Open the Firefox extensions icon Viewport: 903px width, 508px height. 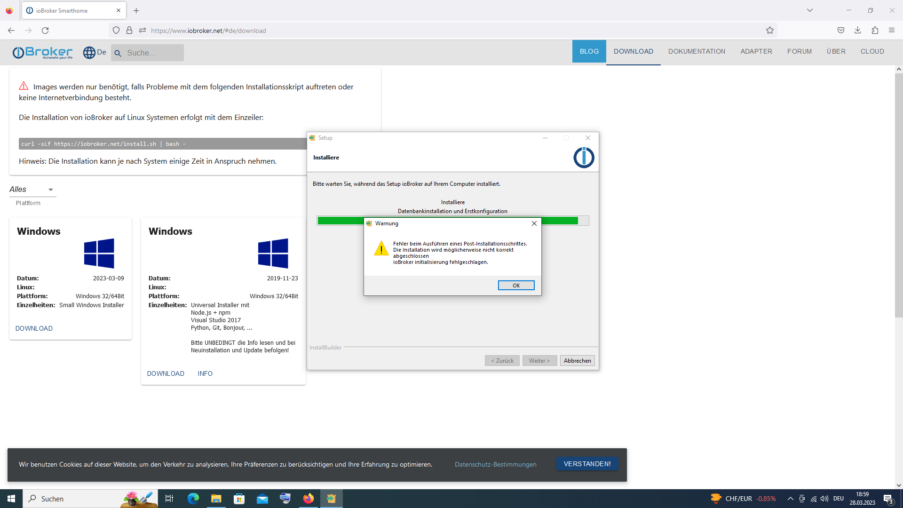tap(875, 31)
